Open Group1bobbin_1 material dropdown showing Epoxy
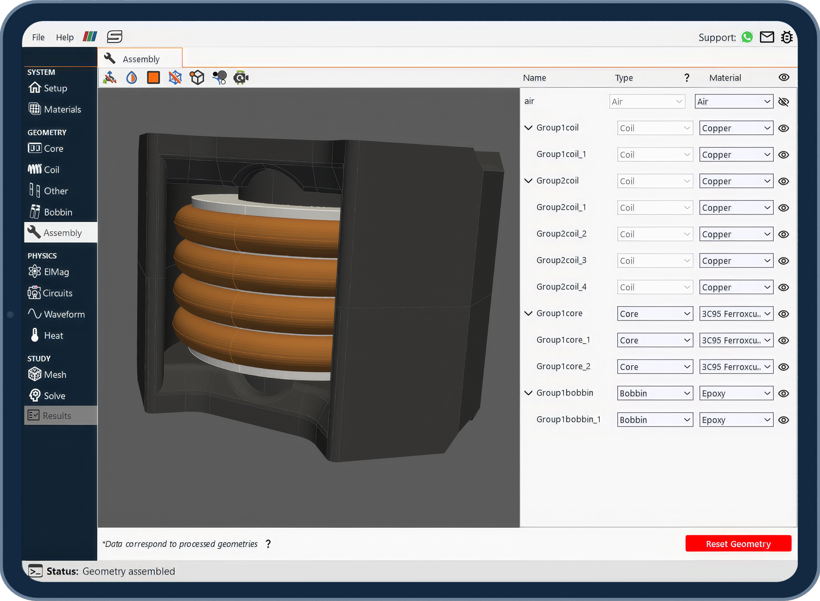This screenshot has height=601, width=820. pos(736,420)
